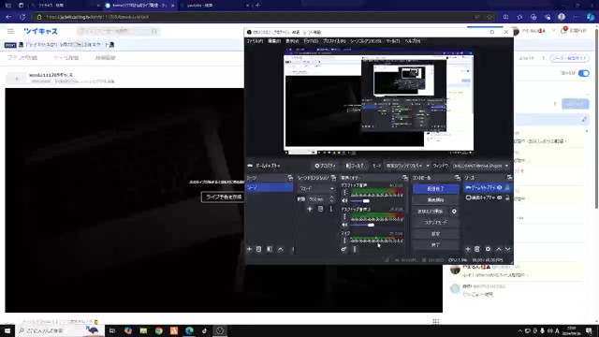Viewport: 599px width, 337px height.
Task: Open the window selection dropdown for VALORANT
Action: tap(480, 166)
